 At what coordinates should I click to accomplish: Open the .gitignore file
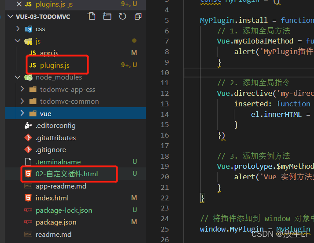click(x=51, y=150)
